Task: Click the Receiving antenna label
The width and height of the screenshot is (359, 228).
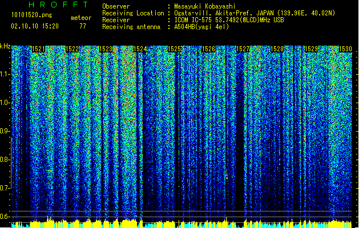Action: point(131,27)
